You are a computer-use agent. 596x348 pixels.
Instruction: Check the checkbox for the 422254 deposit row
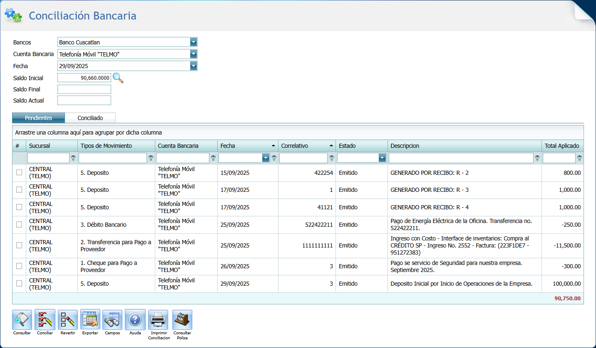pos(19,172)
